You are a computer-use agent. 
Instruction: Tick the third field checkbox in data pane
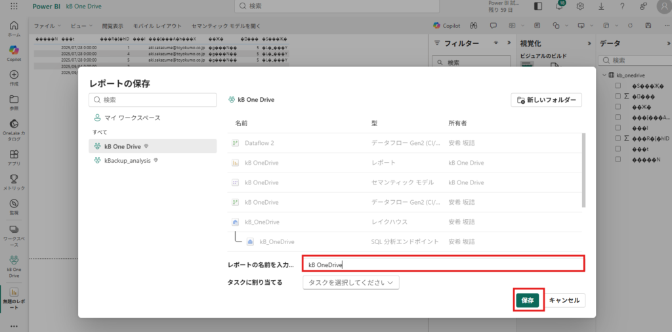[x=618, y=106]
